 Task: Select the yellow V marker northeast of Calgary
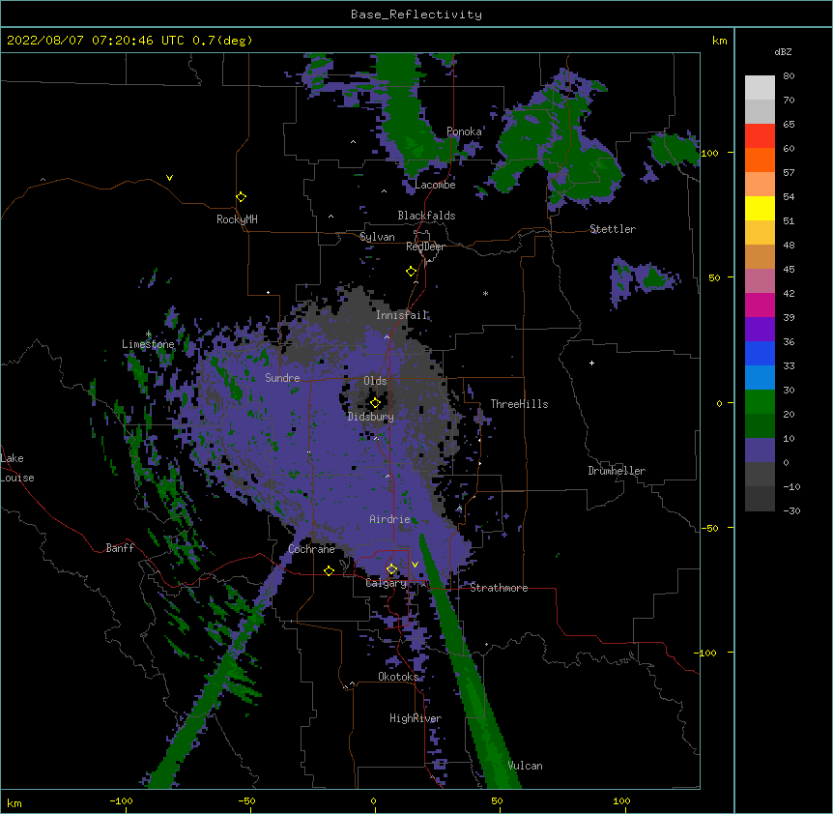pyautogui.click(x=415, y=565)
